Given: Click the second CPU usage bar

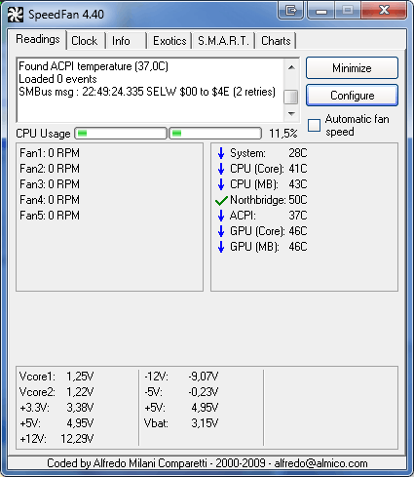Looking at the screenshot, I should click(215, 134).
